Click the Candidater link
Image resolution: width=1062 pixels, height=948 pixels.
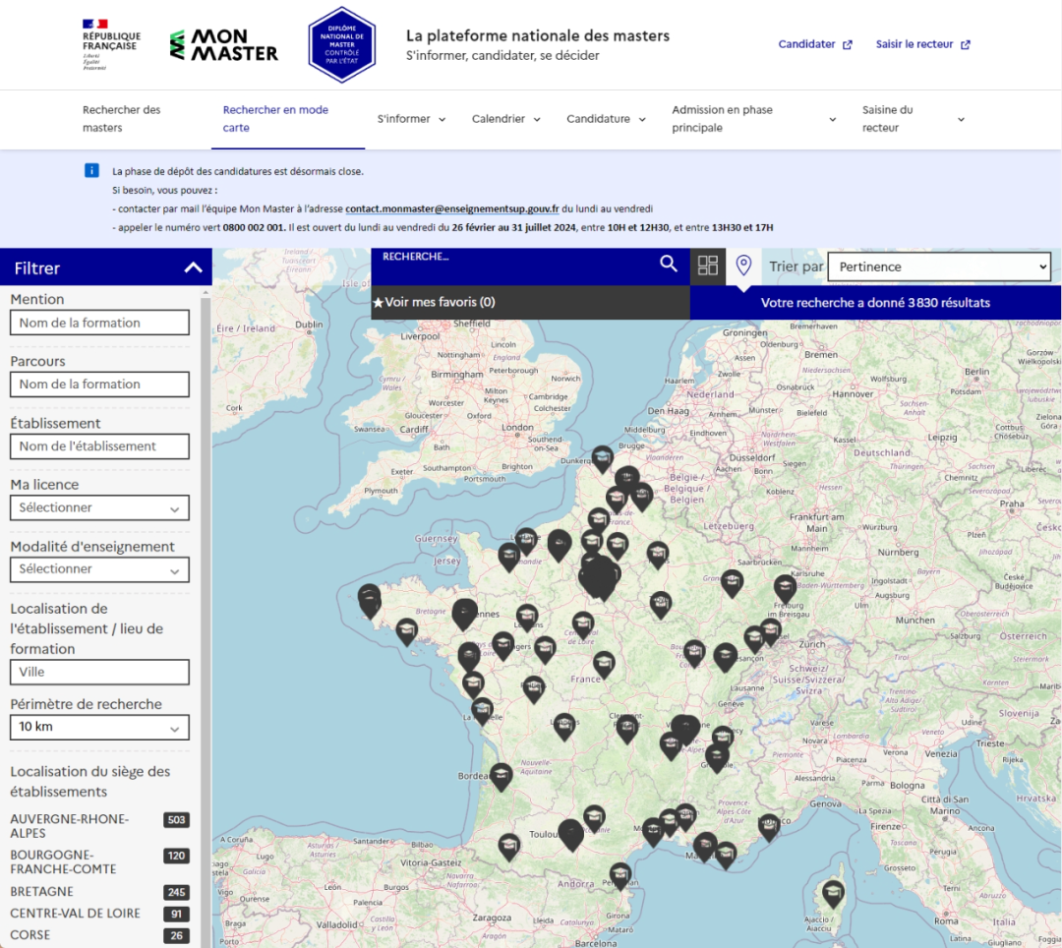pos(814,44)
